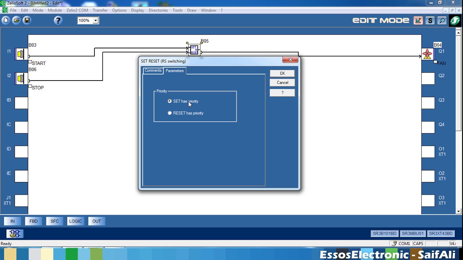Select the empty O1 XT1 output slot

[428, 152]
